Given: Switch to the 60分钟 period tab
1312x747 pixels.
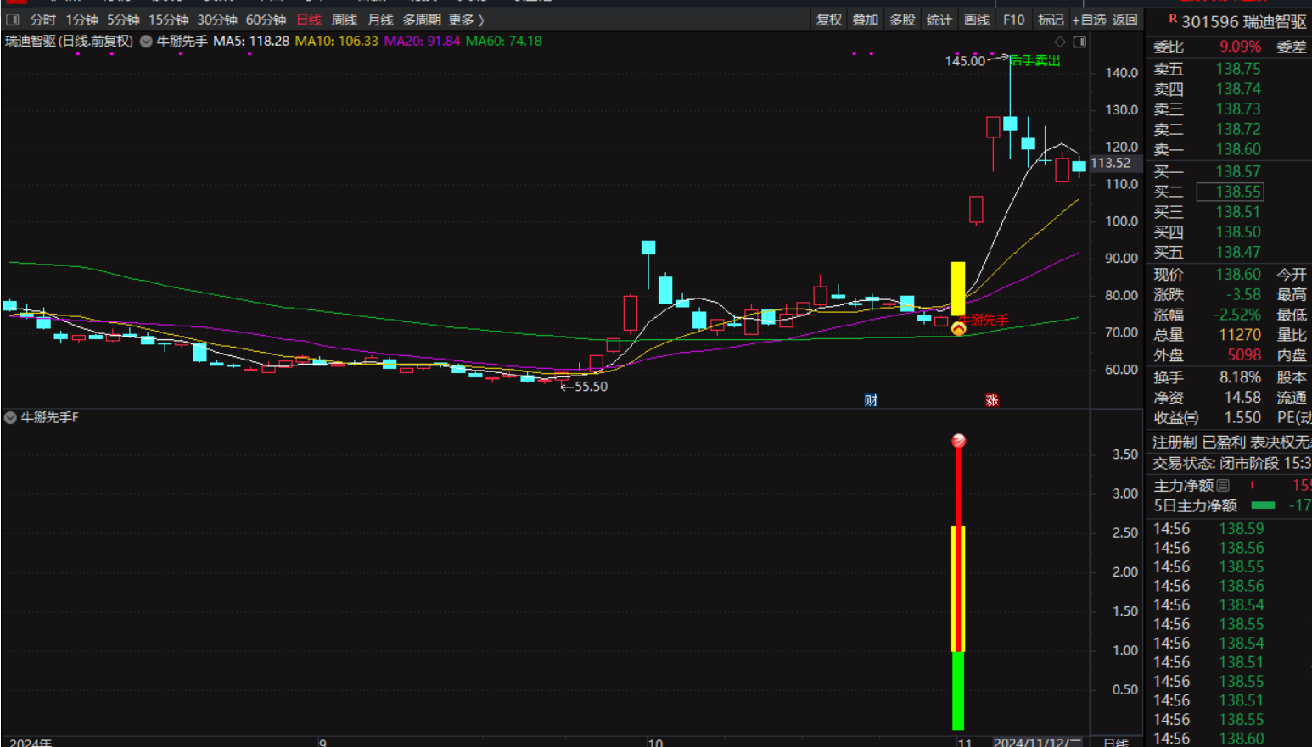Looking at the screenshot, I should (x=266, y=20).
